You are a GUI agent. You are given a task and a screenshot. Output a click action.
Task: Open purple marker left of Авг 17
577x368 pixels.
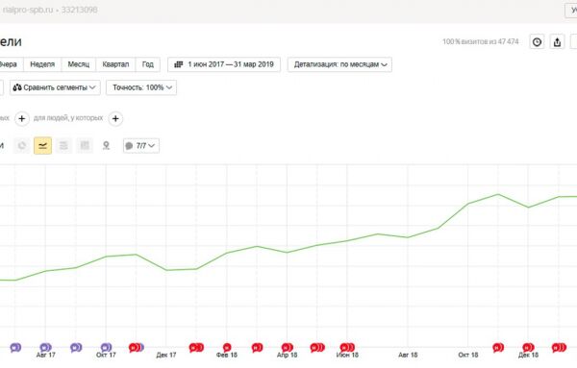[15, 347]
